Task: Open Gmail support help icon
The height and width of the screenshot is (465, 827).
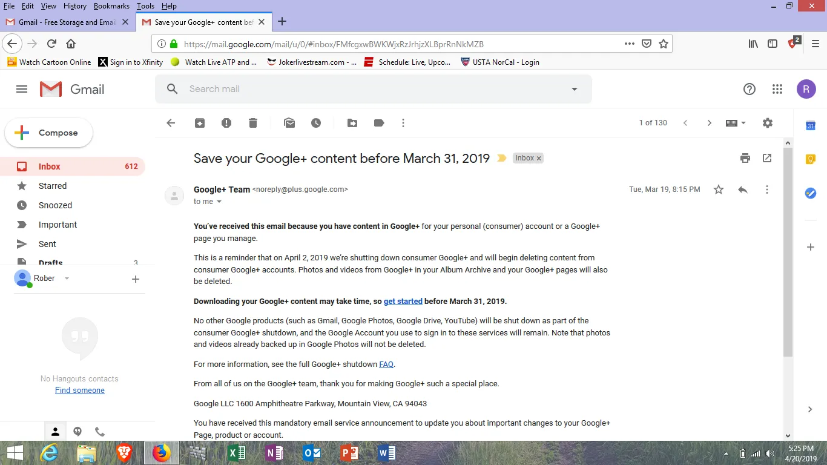Action: 750,89
